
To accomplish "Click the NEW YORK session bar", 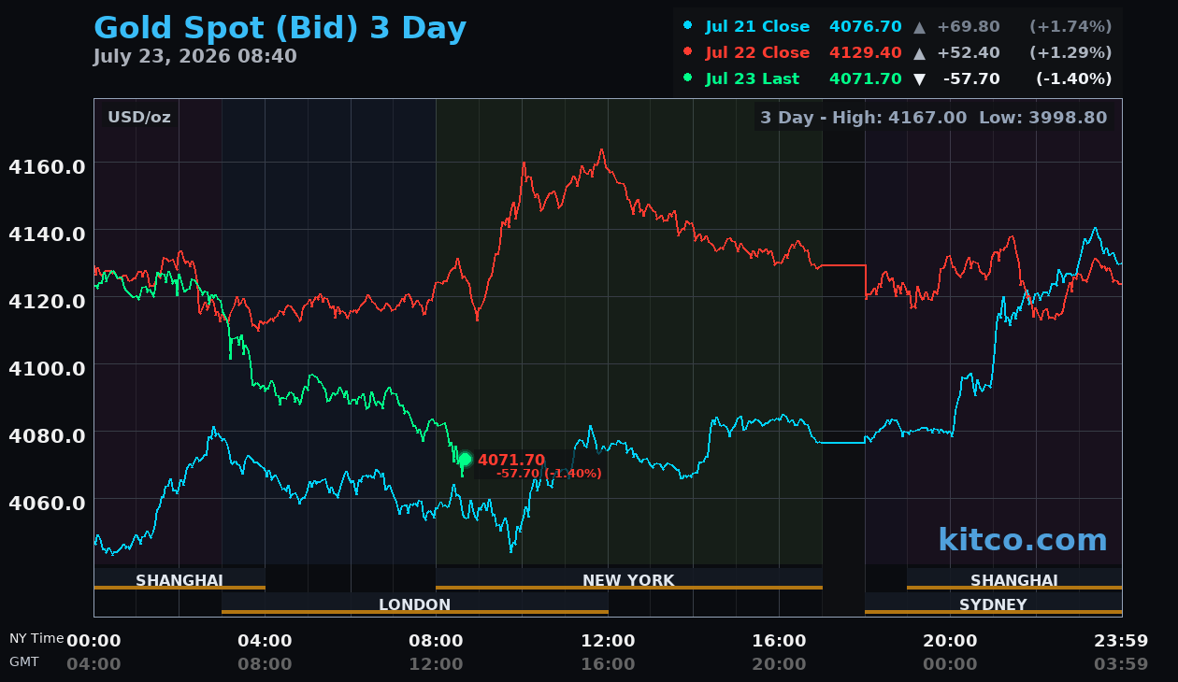I will coord(629,580).
